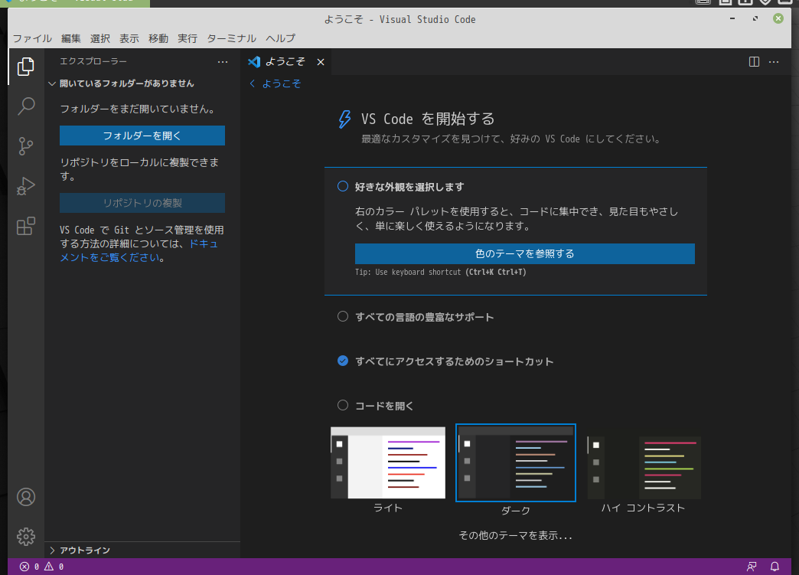Choose the ライト theme thumbnail
This screenshot has width=799, height=575.
tap(388, 463)
